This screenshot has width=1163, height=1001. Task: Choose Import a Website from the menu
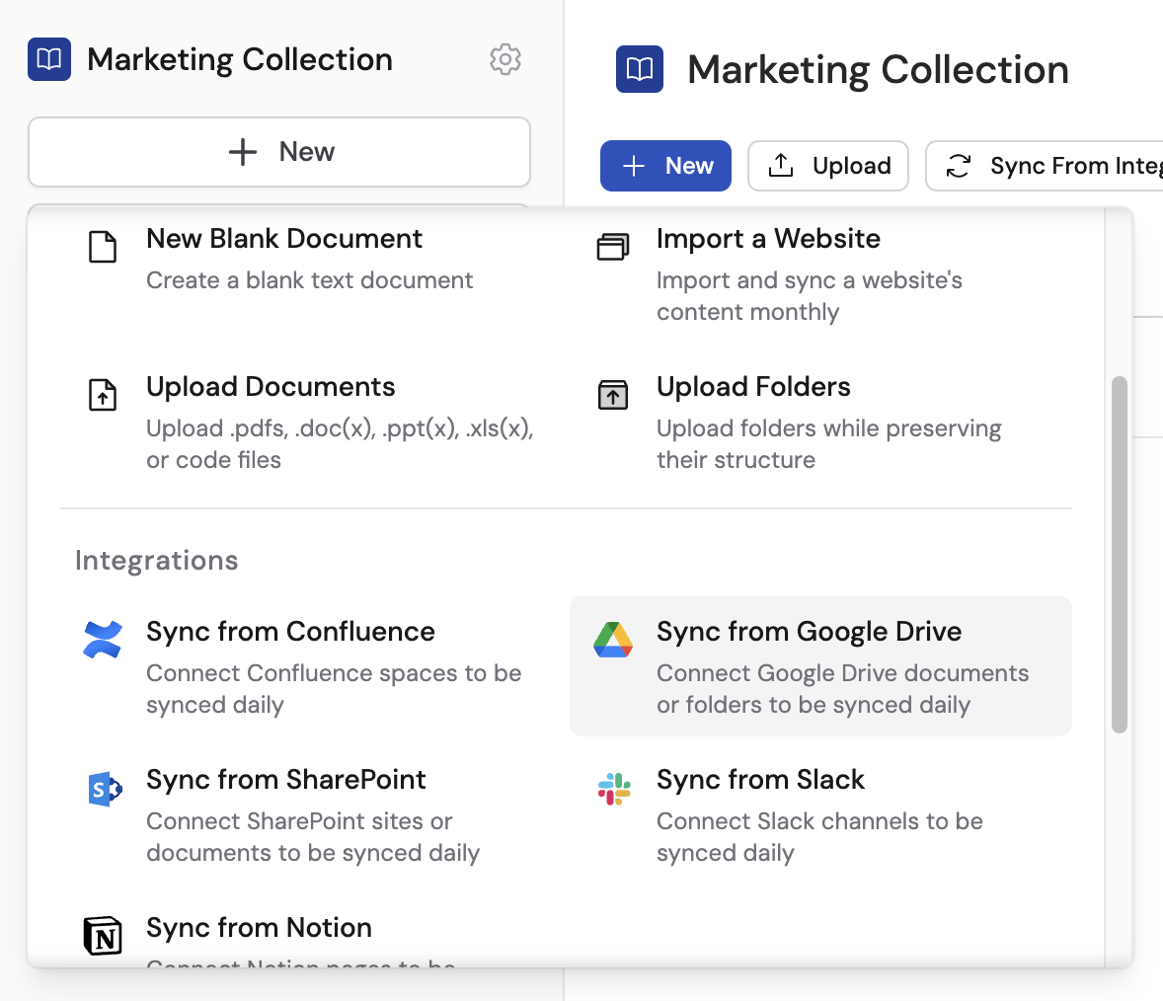(x=768, y=239)
